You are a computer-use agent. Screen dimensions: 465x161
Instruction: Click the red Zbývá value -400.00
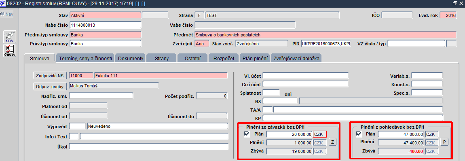point(401,151)
